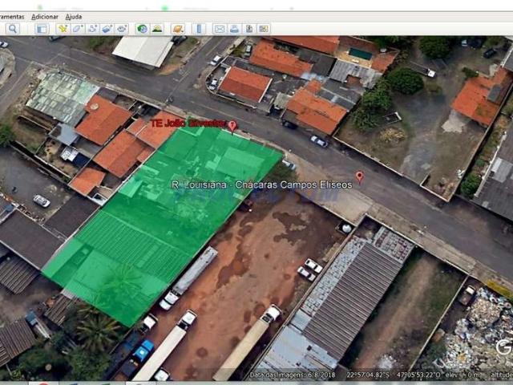The width and height of the screenshot is (513, 385).
Task: Open the Ajuda menu
Action: [74, 17]
